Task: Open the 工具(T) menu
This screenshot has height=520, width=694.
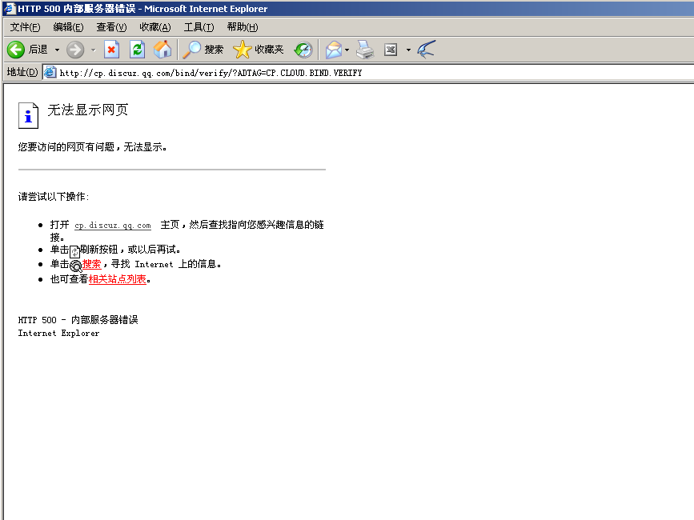Action: pyautogui.click(x=199, y=27)
